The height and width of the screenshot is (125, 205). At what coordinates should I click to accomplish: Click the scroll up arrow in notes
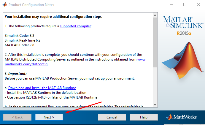[x=155, y=15]
